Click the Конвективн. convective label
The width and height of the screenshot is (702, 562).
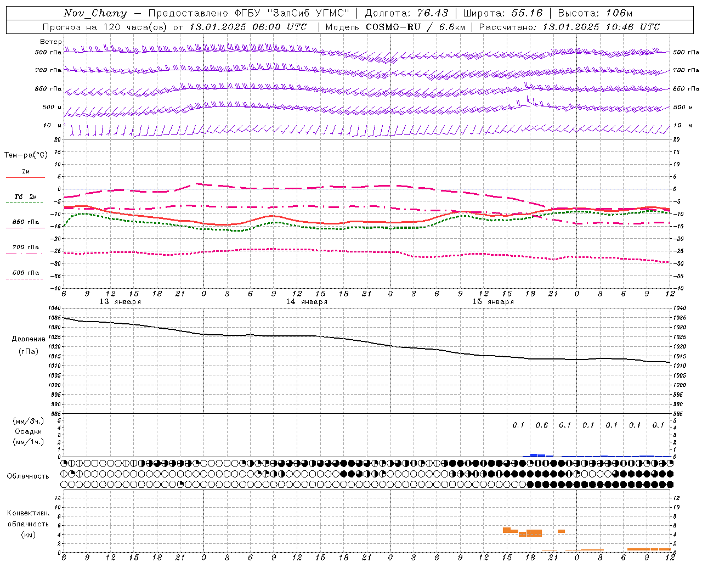click(x=29, y=513)
